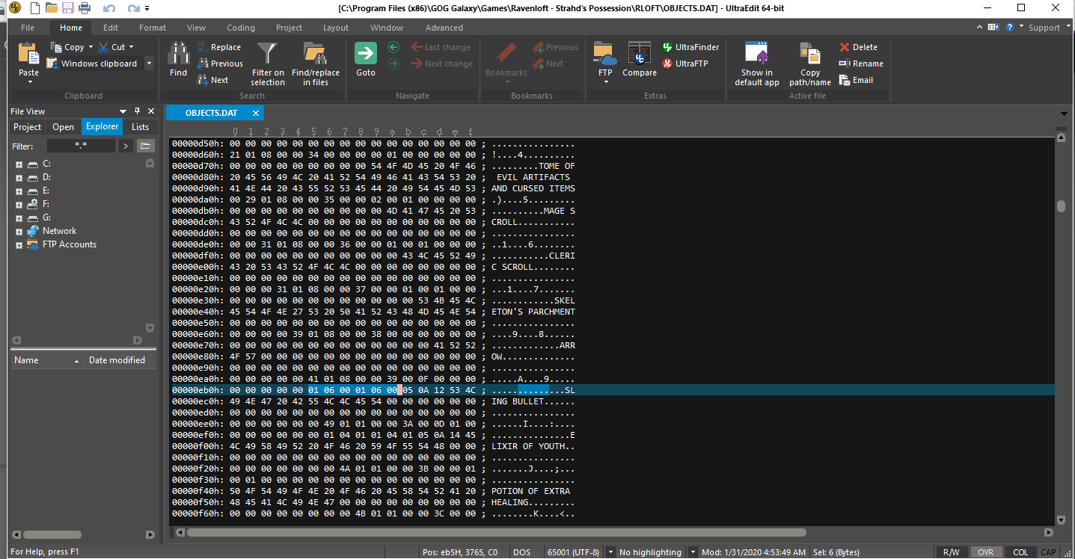This screenshot has height=559, width=1075.
Task: Switch to the Coding ribbon tab
Action: pyautogui.click(x=241, y=28)
